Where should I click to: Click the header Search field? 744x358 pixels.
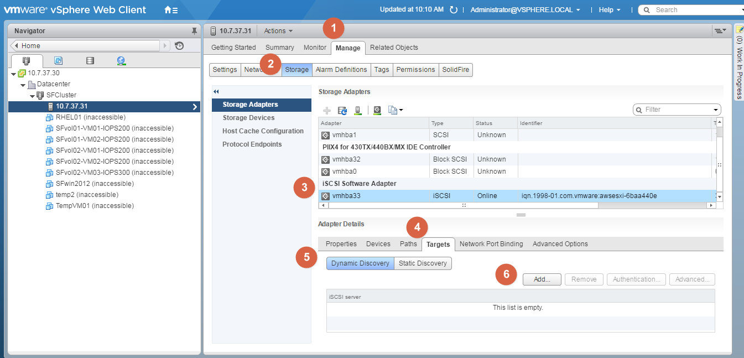pos(691,10)
